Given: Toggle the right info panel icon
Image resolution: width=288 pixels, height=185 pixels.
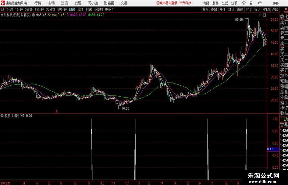Looking at the screenshot, I should click(265, 15).
